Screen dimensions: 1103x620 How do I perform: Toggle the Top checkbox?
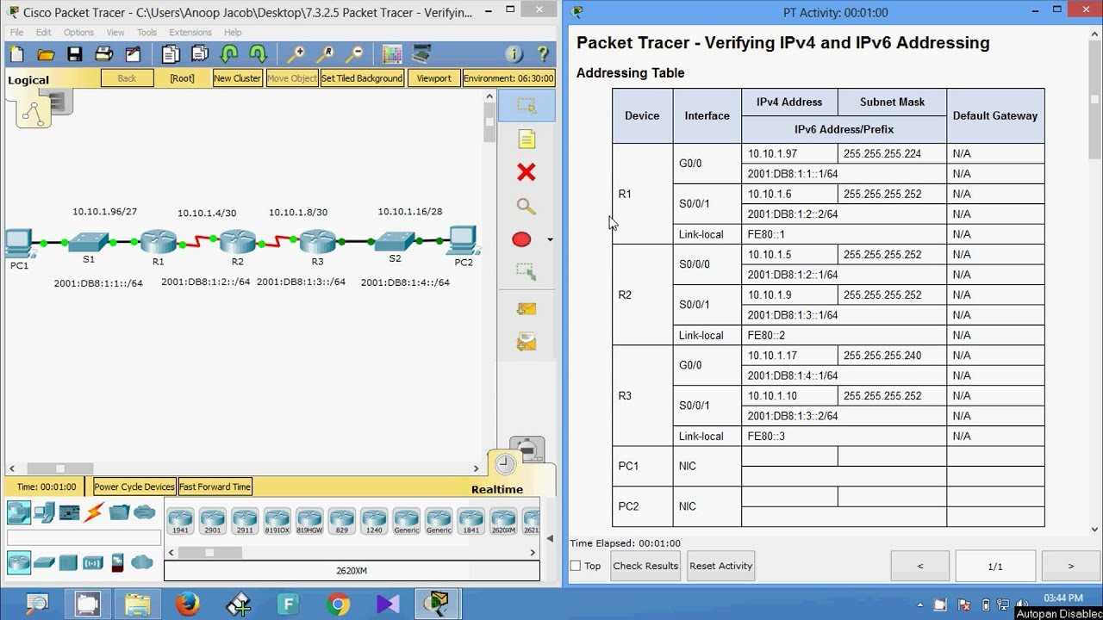coord(576,566)
